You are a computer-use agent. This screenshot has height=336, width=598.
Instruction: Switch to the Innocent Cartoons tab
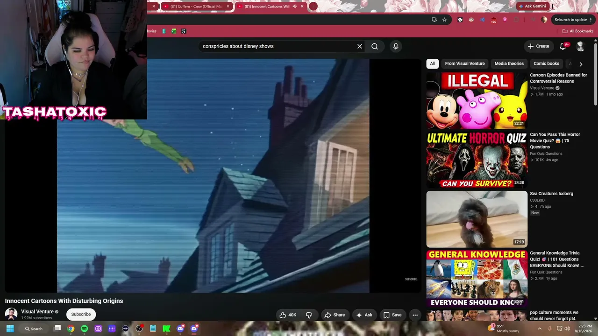pos(268,7)
